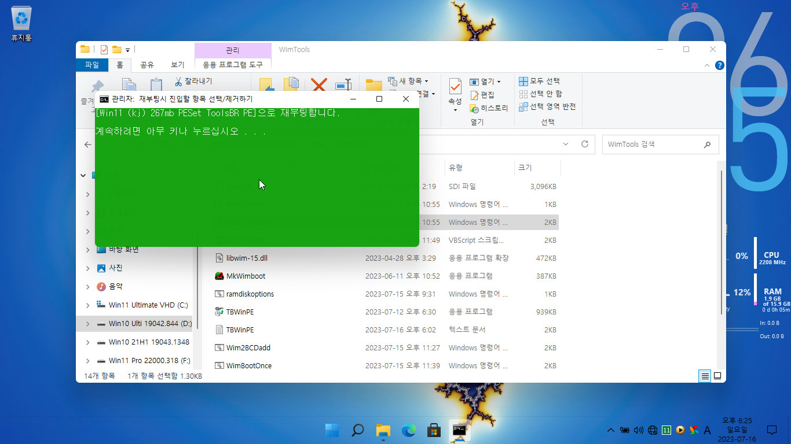The width and height of the screenshot is (791, 444).
Task: Sort by the Size (크기) column header
Action: [x=537, y=168]
